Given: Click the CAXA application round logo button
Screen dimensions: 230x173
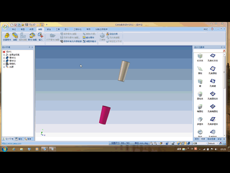Looking at the screenshot, I should [5, 27].
